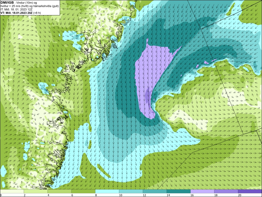
Task: Click the 8–10 m/s pale cyan legend swatch
Action: (107, 191)
